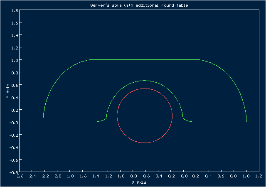Click the -0.2 tick label on X axis
The image size is (266, 187).
[170, 176]
